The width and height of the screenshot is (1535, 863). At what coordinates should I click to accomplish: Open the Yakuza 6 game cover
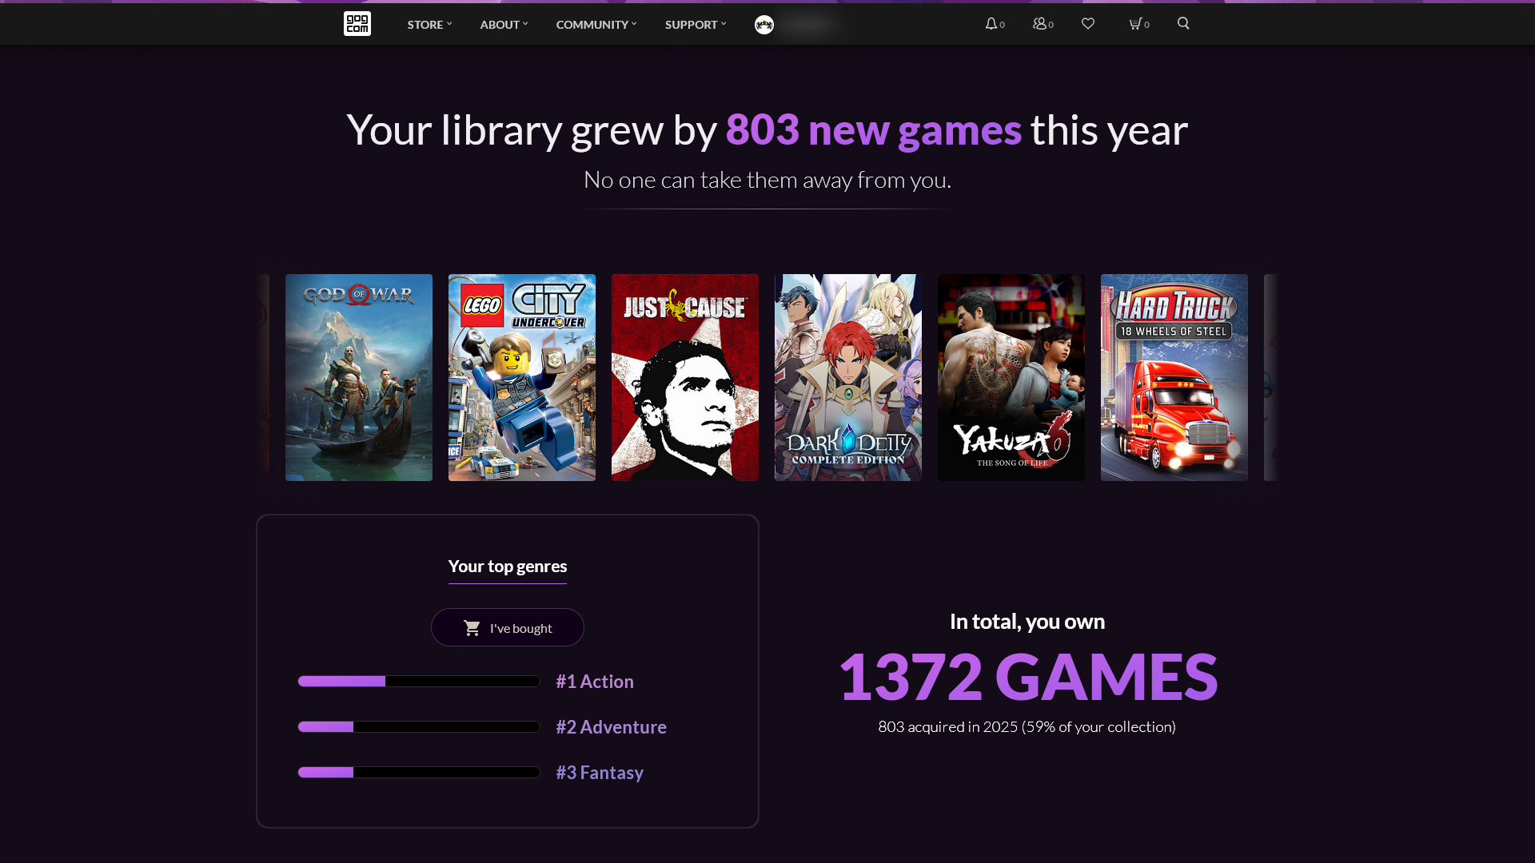(1011, 378)
